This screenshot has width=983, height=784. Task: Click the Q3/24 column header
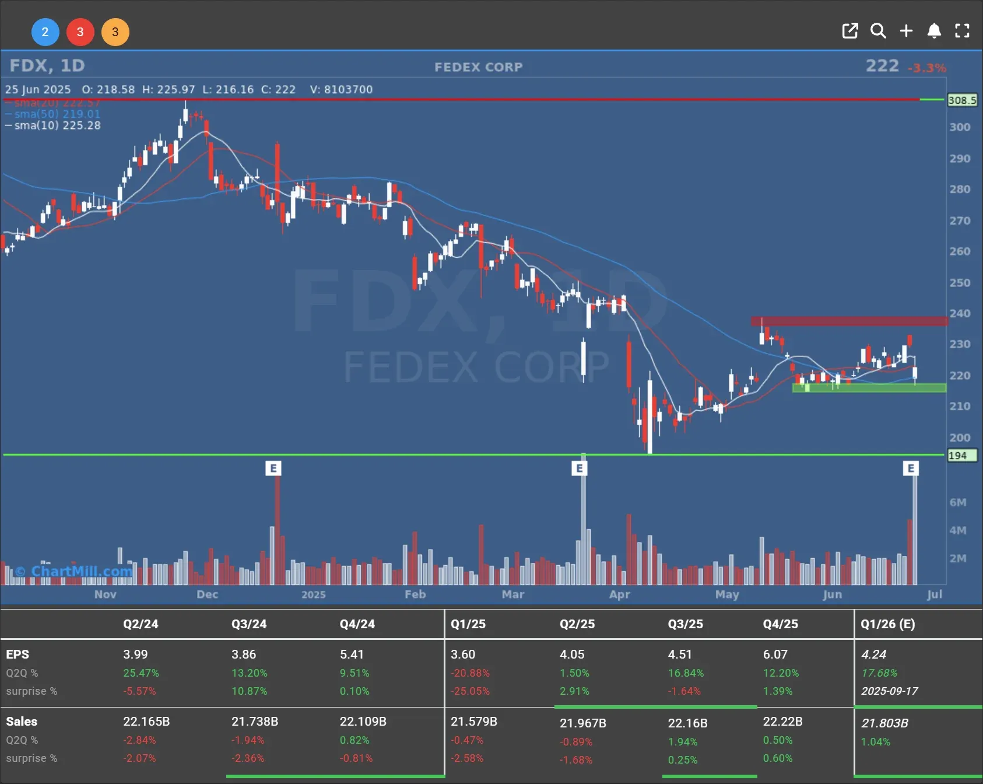point(249,624)
